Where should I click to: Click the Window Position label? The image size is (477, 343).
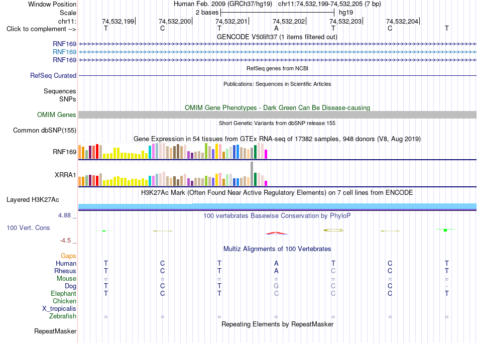point(52,4)
